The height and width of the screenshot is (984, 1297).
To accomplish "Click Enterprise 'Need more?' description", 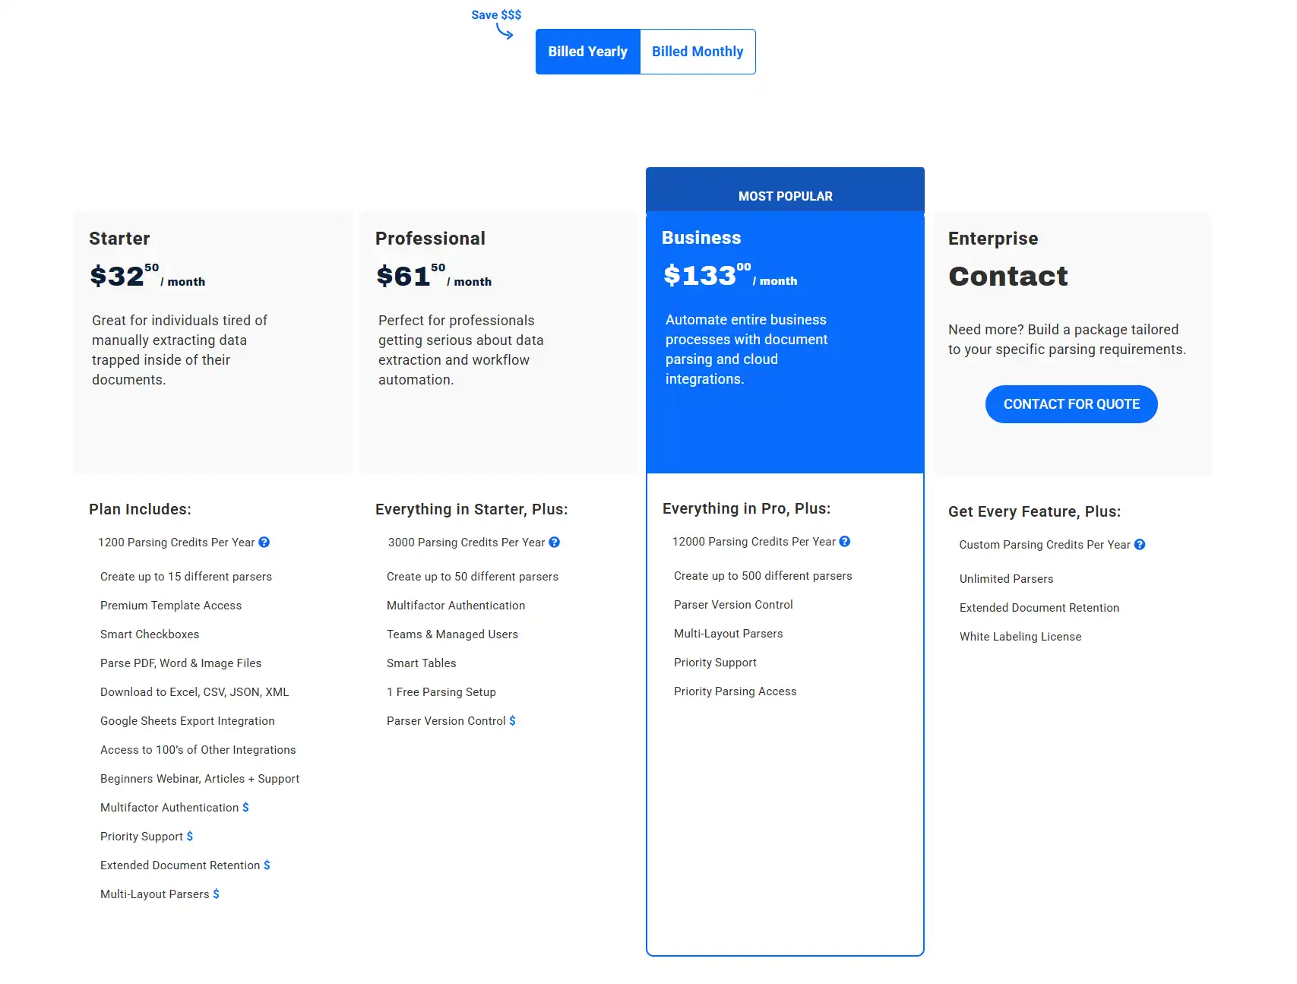I will click(x=1067, y=340).
